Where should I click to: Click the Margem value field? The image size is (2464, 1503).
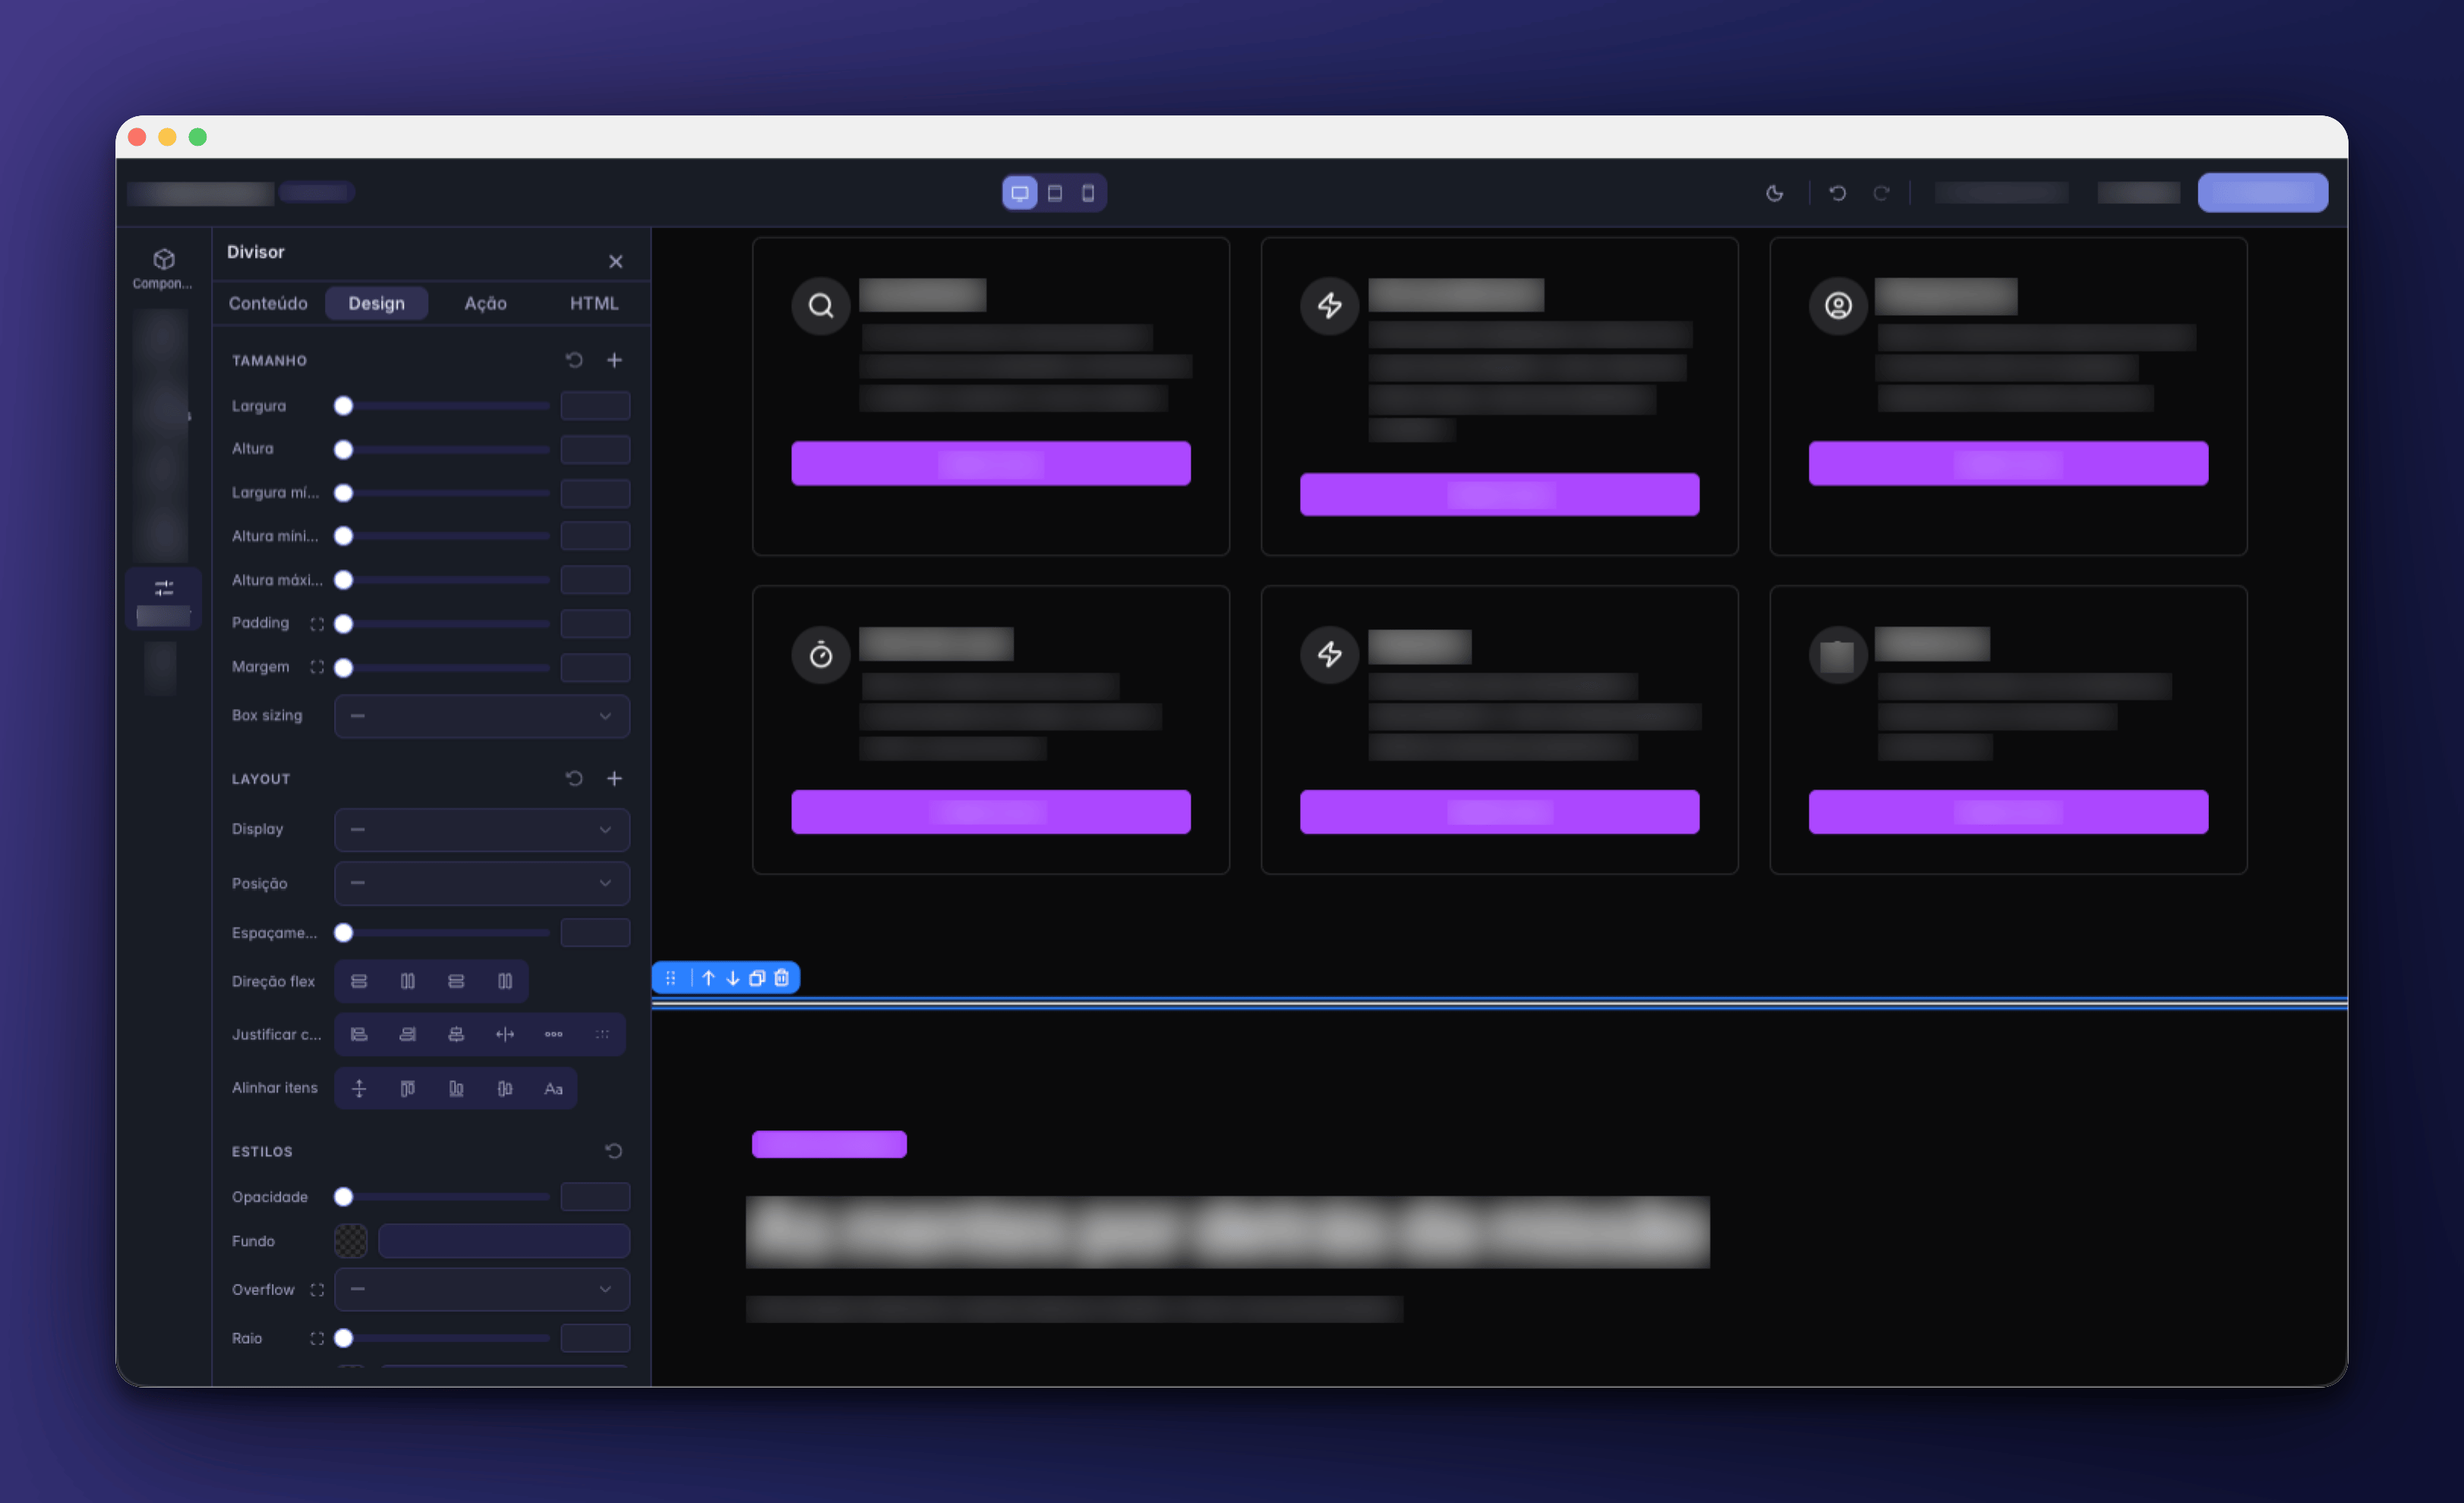[595, 667]
